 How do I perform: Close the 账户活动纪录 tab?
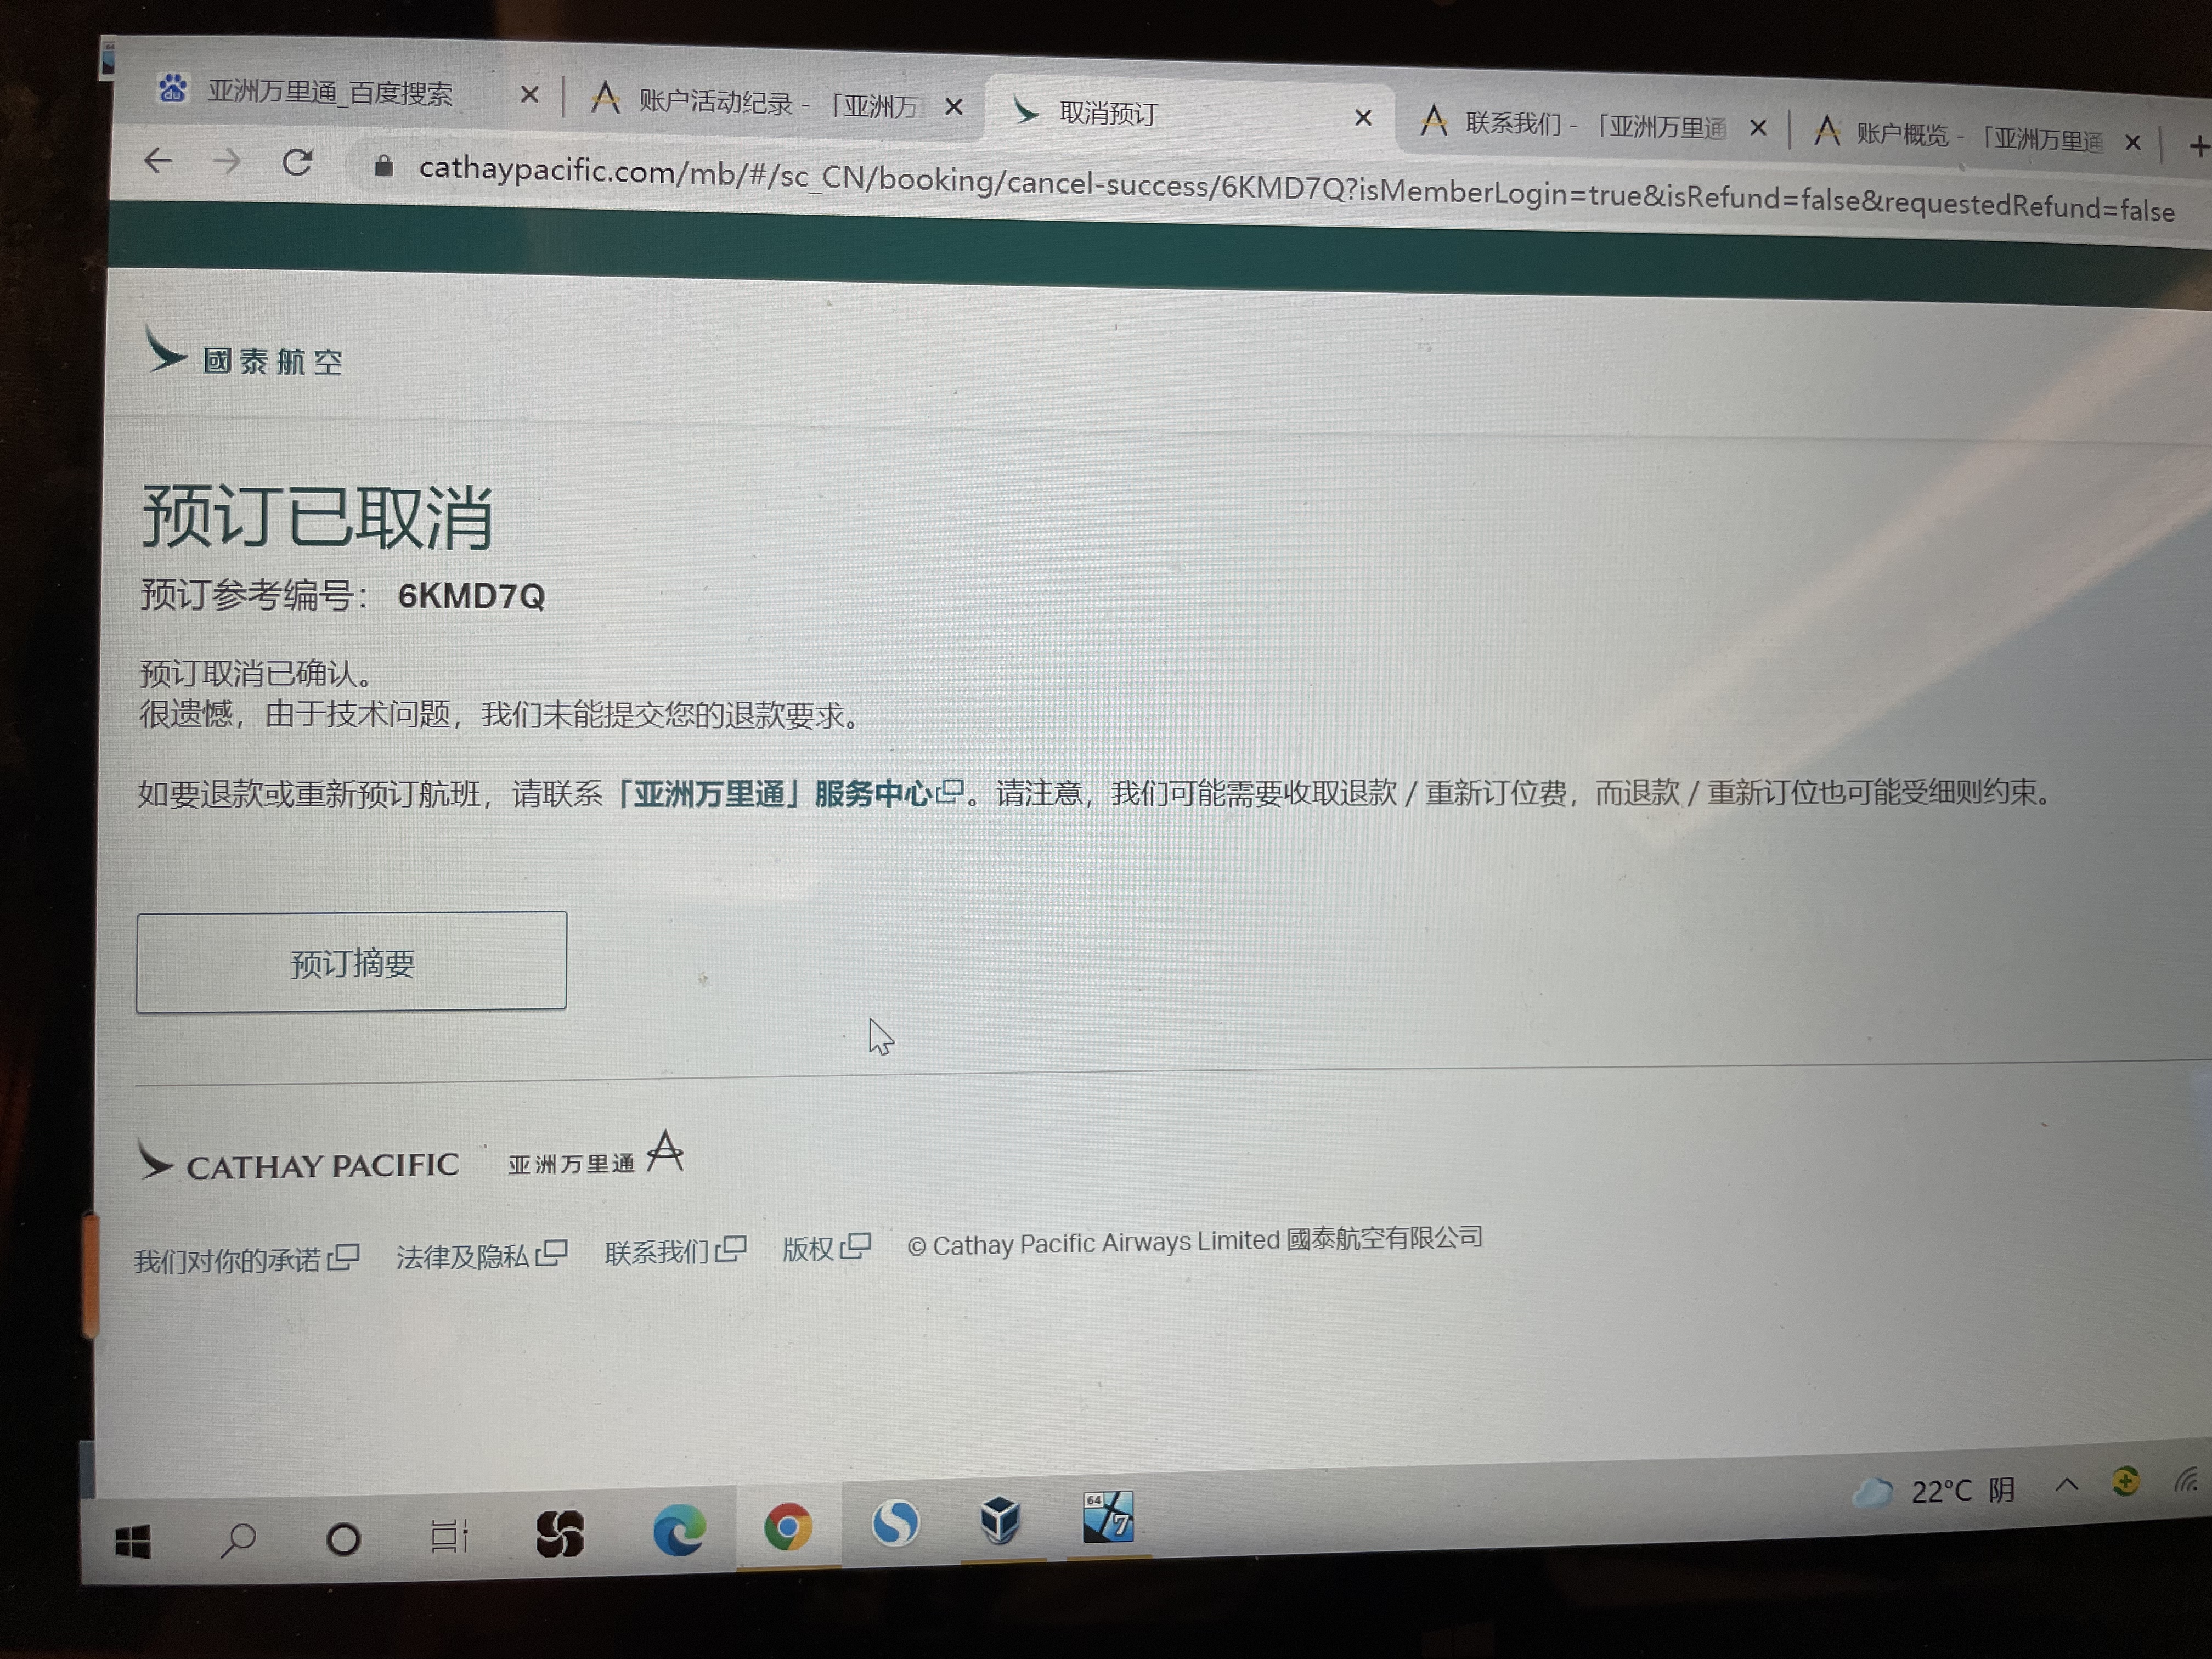[954, 106]
